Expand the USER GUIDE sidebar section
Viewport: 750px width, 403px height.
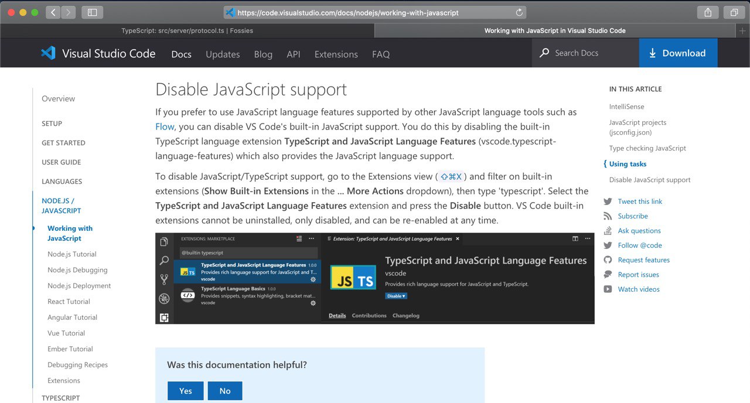[61, 162]
